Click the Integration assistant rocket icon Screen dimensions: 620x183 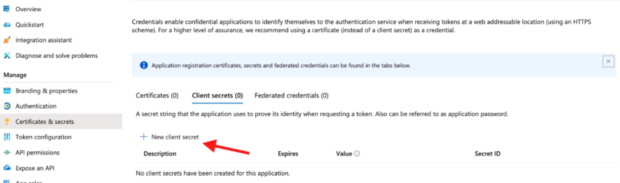tap(7, 40)
